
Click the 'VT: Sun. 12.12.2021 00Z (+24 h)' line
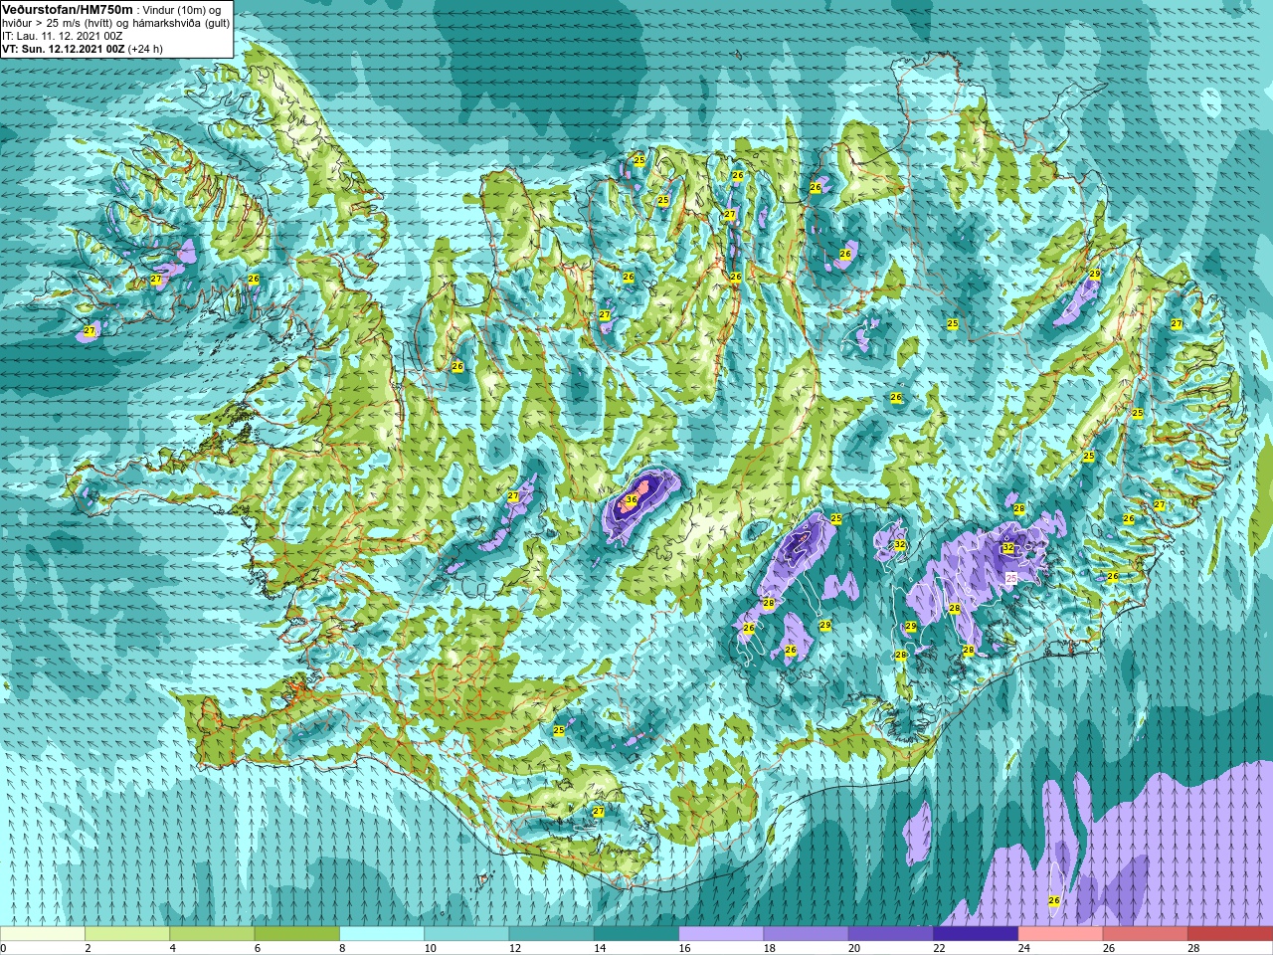click(83, 49)
